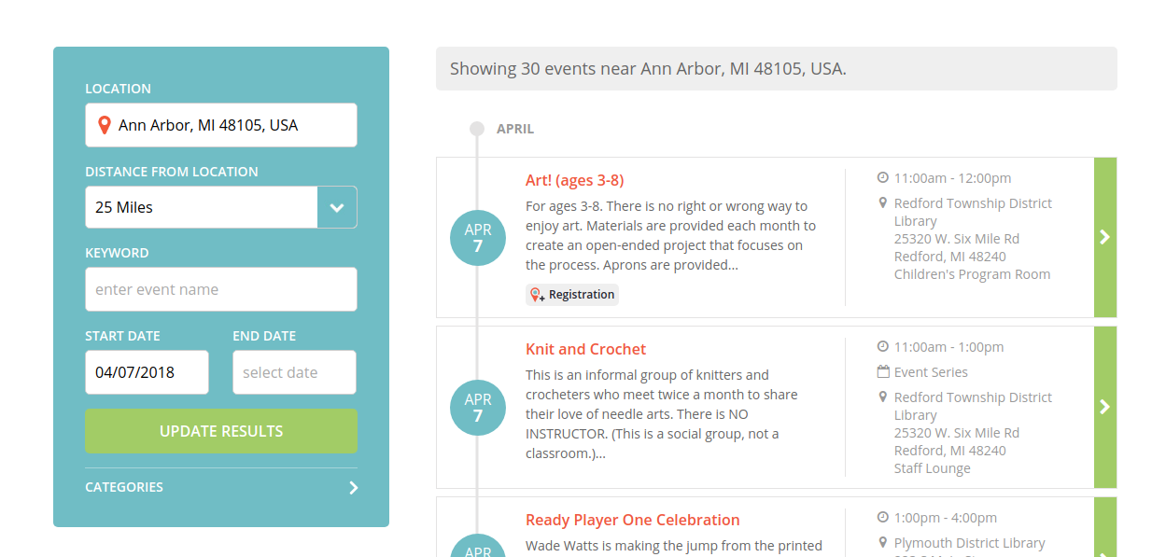This screenshot has height=557, width=1166.
Task: Click calendar icon next to Event Series
Action: point(882,371)
